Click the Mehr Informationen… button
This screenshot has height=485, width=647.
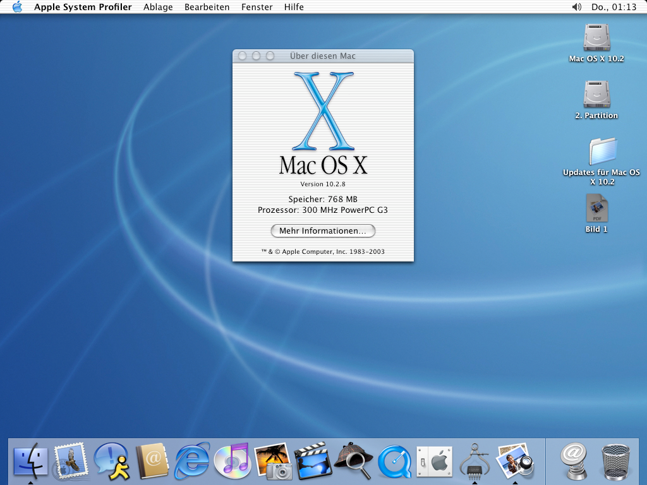point(323,231)
